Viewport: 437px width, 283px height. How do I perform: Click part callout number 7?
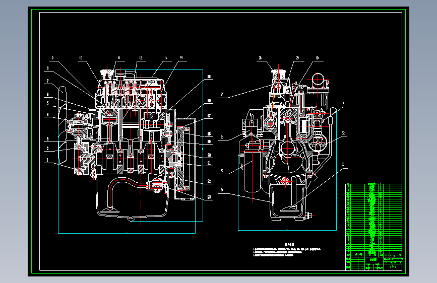(48, 81)
